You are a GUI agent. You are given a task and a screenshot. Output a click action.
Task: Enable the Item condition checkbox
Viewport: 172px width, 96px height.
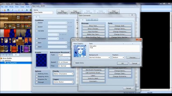click(x=37, y=43)
